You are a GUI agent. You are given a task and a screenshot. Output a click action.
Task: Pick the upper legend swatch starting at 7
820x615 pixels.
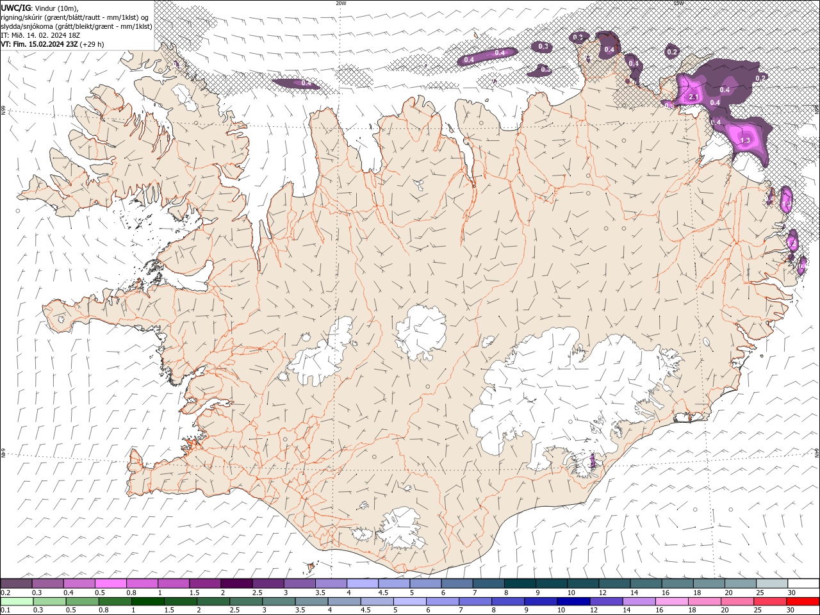click(489, 584)
